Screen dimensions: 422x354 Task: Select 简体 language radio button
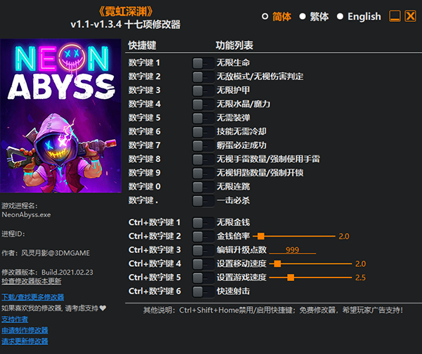265,16
